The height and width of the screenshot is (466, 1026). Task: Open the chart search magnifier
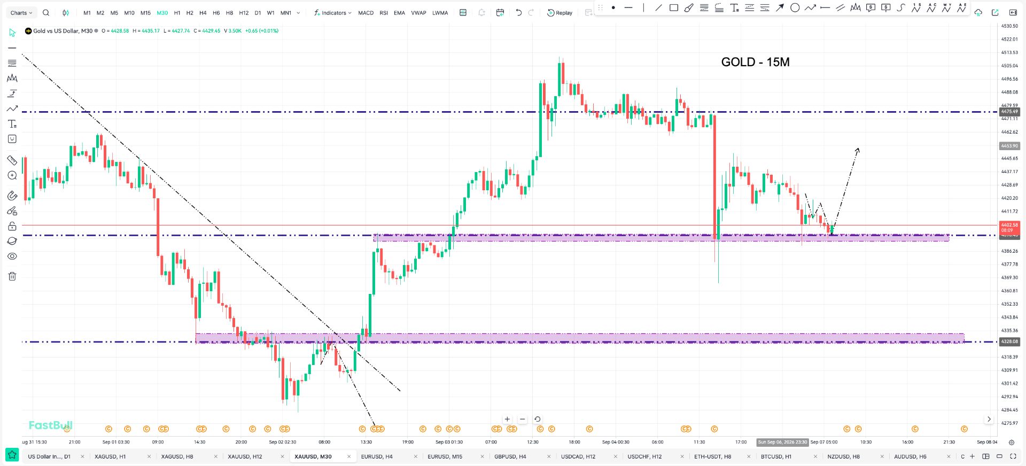(x=46, y=13)
